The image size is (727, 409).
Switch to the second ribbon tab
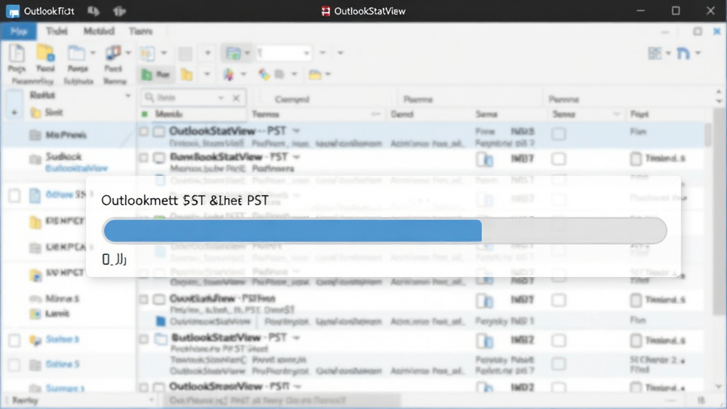tap(57, 31)
